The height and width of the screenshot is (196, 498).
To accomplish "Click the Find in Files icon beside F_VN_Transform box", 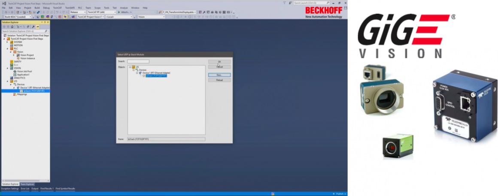I will tap(160, 12).
